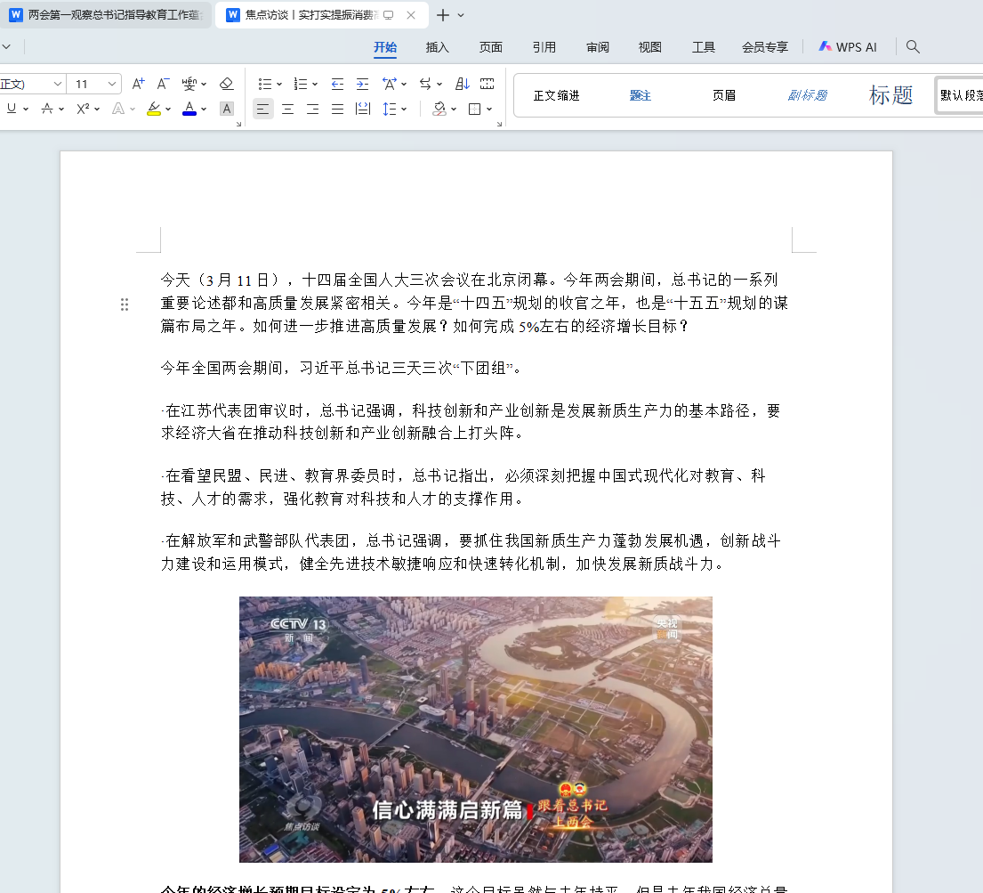Toggle strikethrough formatting

47,109
